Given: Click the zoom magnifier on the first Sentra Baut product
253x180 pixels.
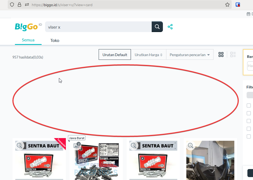Looking at the screenshot, I should tap(19, 146).
